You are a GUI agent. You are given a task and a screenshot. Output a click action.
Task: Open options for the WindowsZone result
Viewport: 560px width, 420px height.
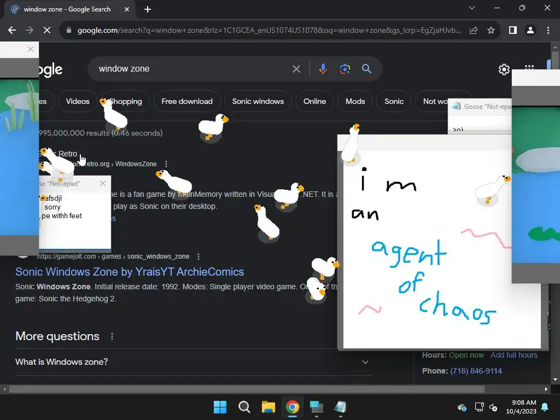166,164
